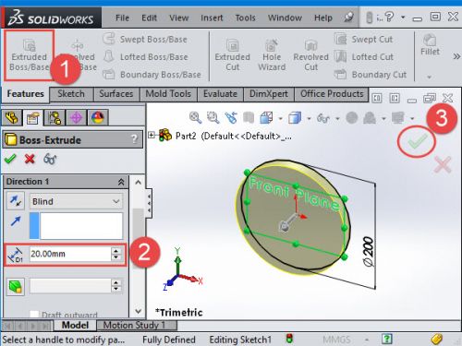Switch to the Sketch tab
The image size is (462, 346).
[x=71, y=94]
